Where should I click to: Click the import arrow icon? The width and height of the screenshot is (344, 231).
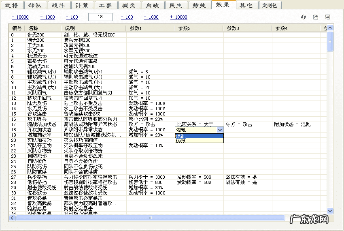pyautogui.click(x=327, y=17)
